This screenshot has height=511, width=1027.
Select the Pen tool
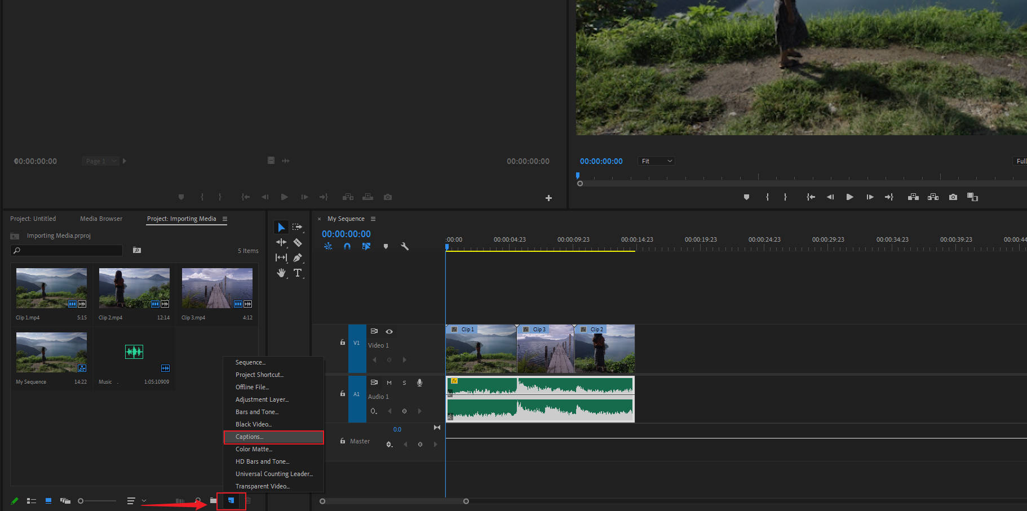pos(298,257)
